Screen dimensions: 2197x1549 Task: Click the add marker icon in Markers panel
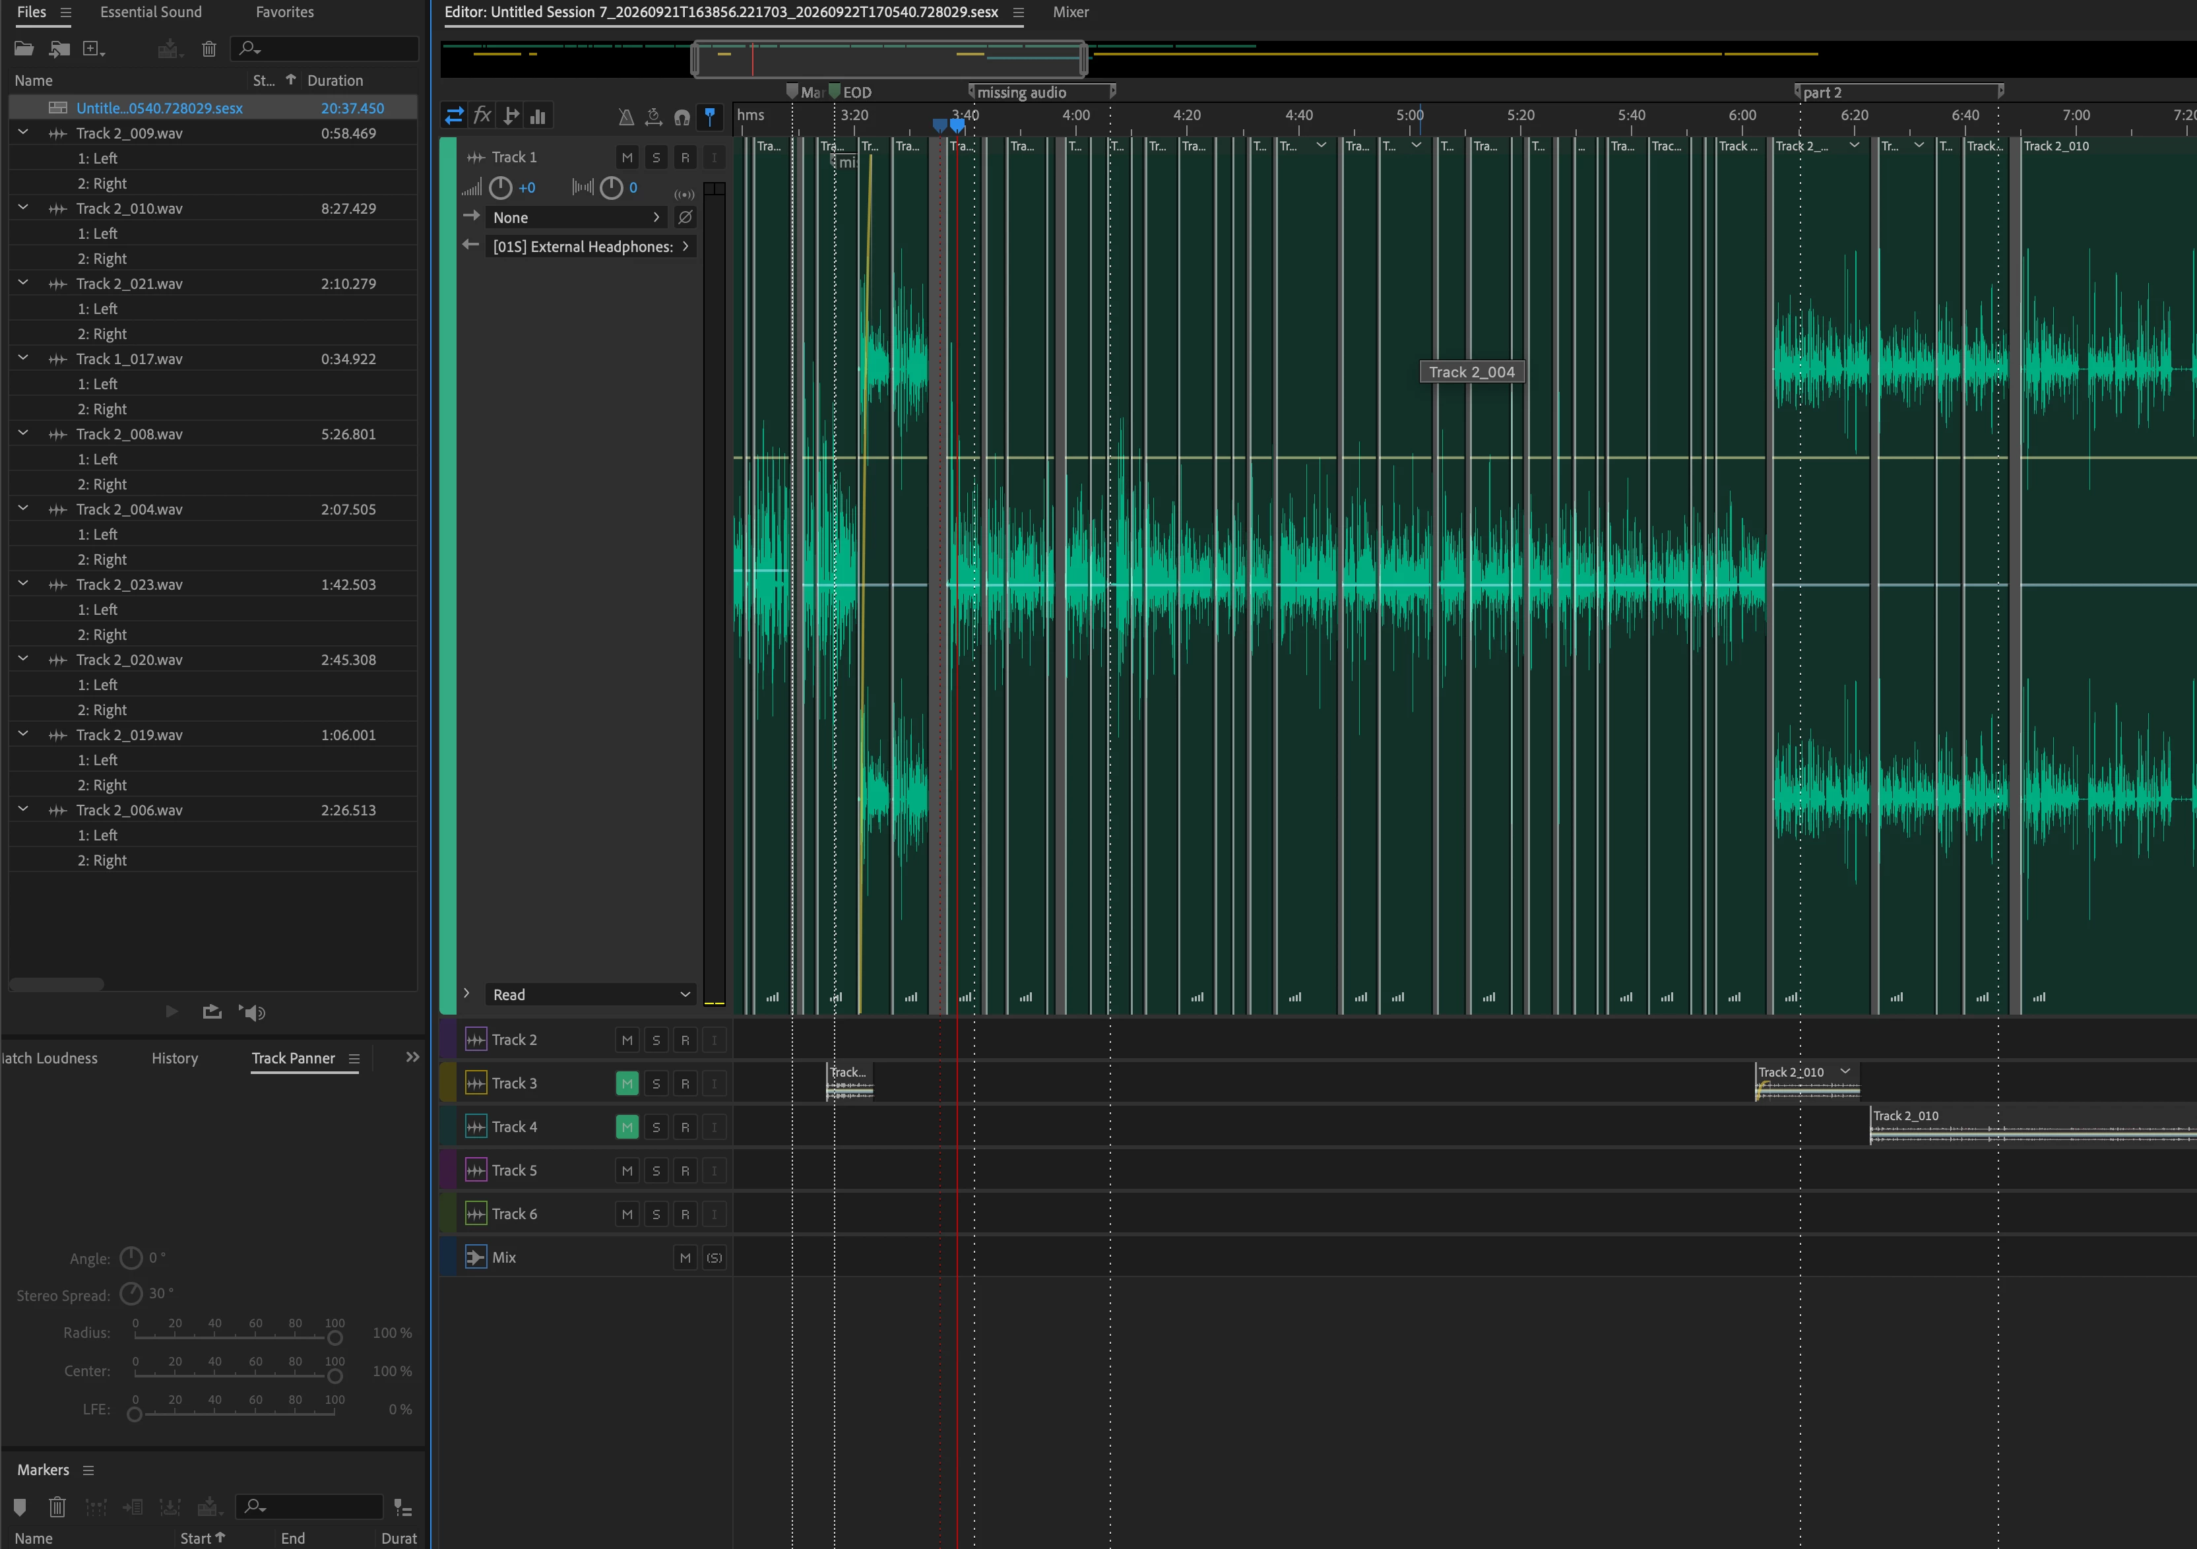[x=20, y=1507]
